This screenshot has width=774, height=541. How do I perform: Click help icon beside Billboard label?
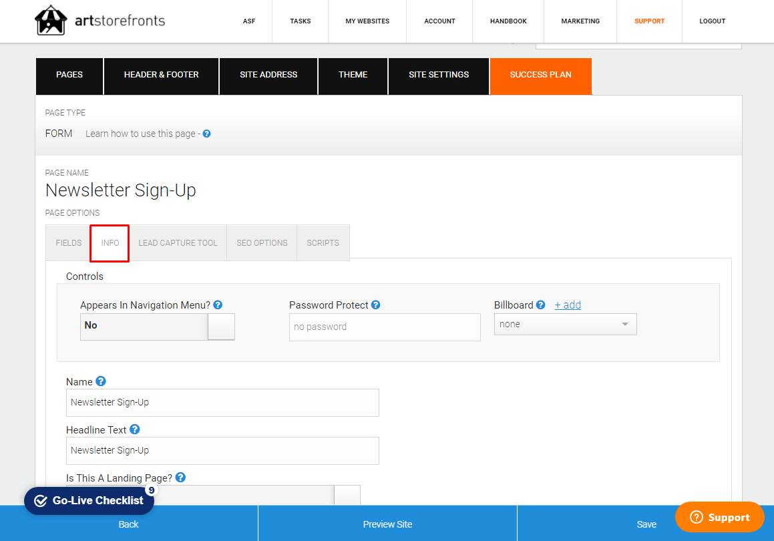(x=540, y=305)
